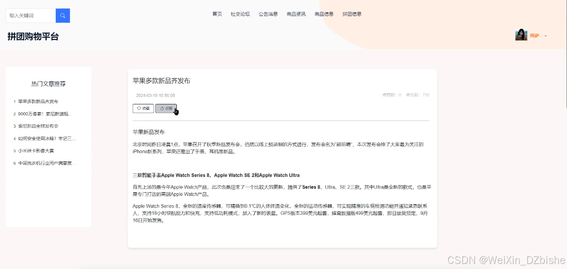Select 商品资讯 in the navigation bar
Viewport: 567px width, 269px height.
[296, 14]
